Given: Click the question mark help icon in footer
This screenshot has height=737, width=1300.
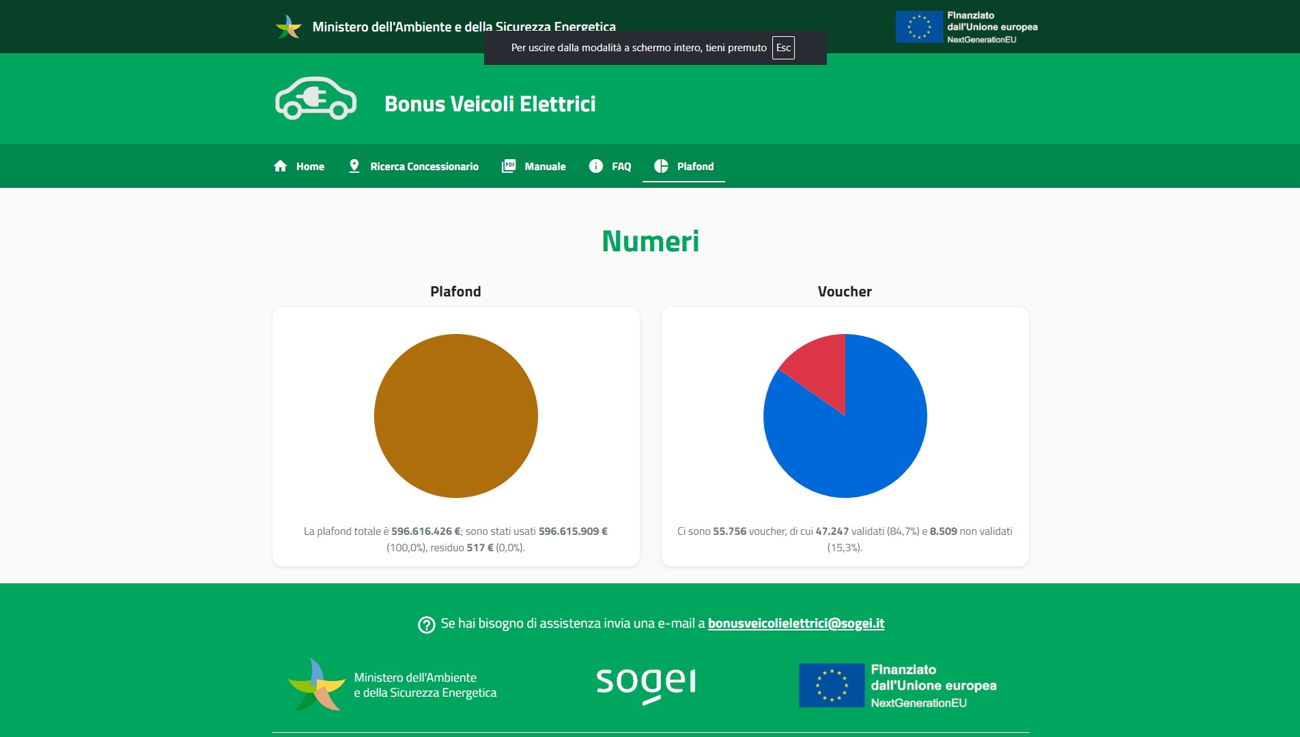Looking at the screenshot, I should 426,624.
